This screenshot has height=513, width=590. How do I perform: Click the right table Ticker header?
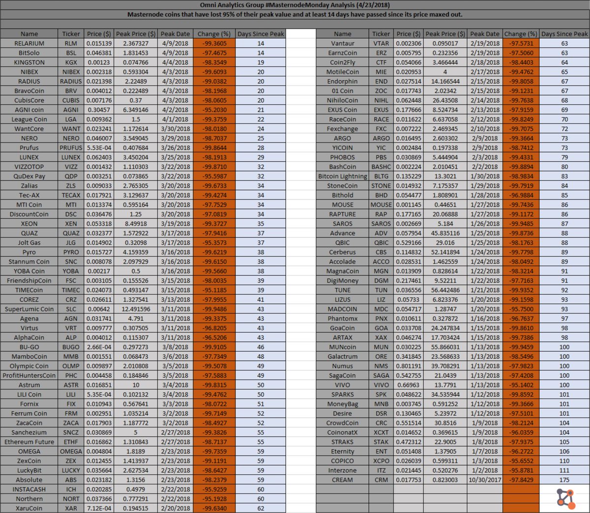tap(381, 34)
